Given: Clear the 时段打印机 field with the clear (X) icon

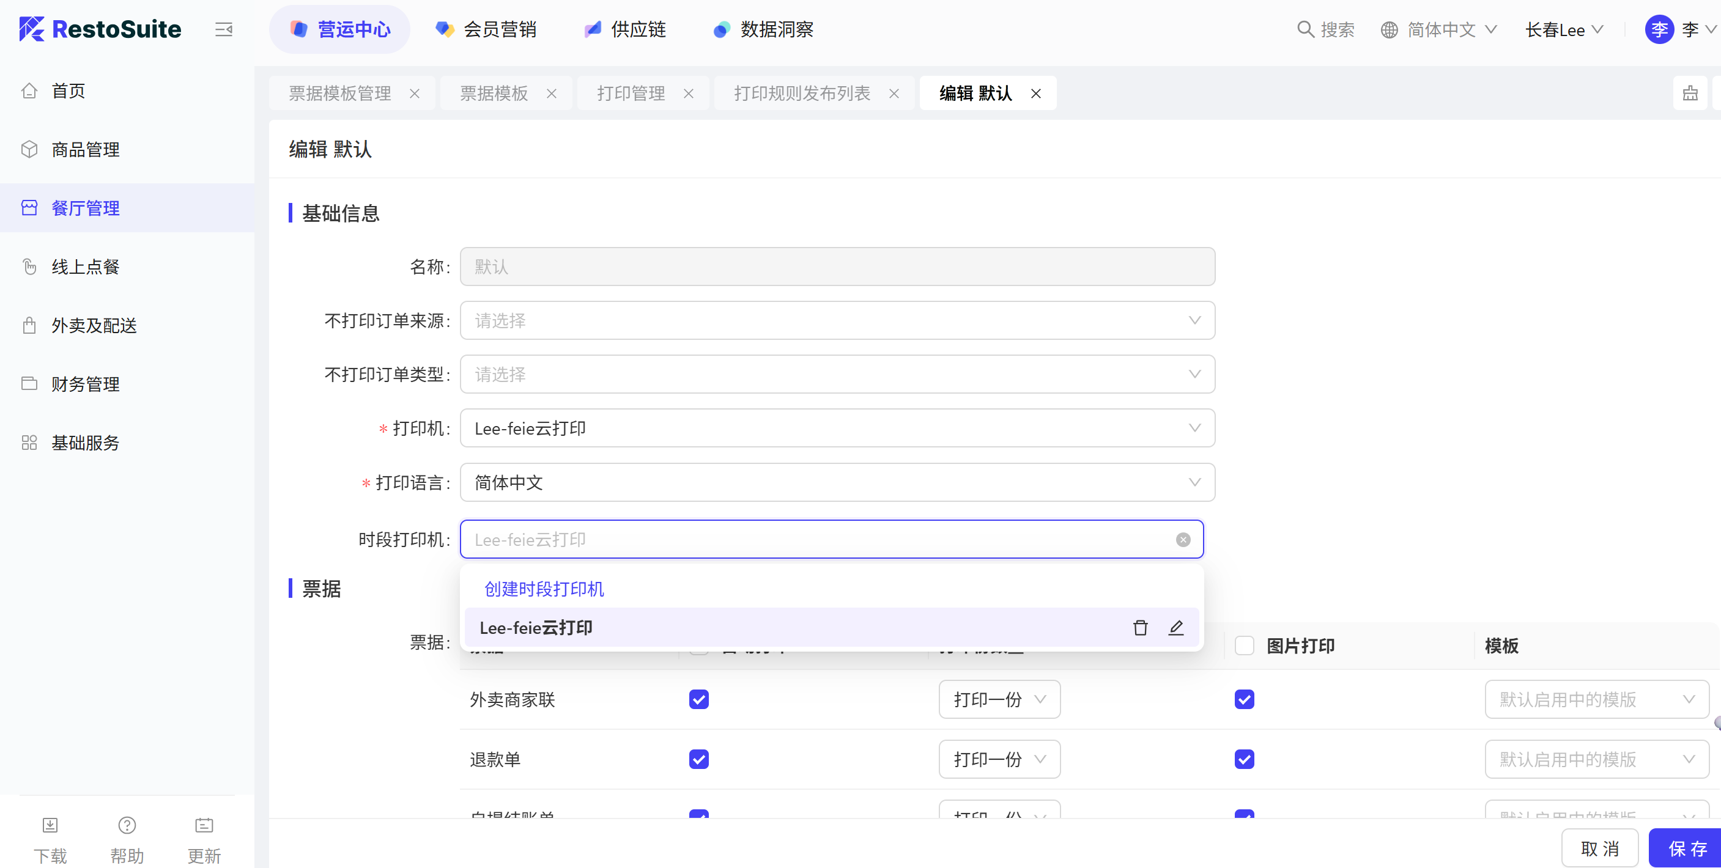Looking at the screenshot, I should pyautogui.click(x=1183, y=540).
